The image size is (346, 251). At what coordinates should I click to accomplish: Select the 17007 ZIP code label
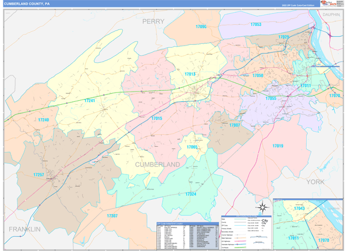coord(235,125)
